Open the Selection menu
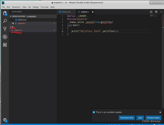 coord(16,7)
